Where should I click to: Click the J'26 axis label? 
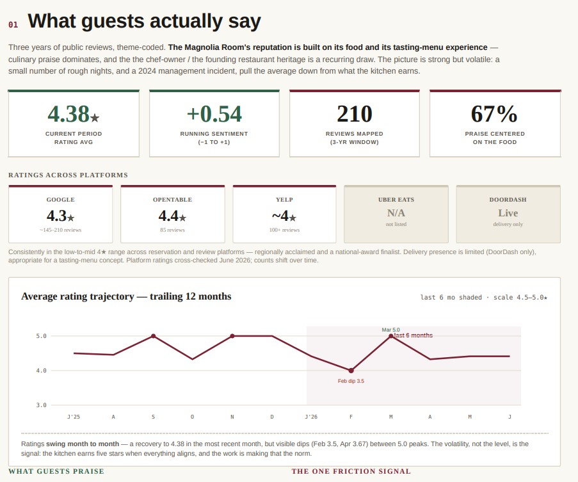tap(311, 417)
